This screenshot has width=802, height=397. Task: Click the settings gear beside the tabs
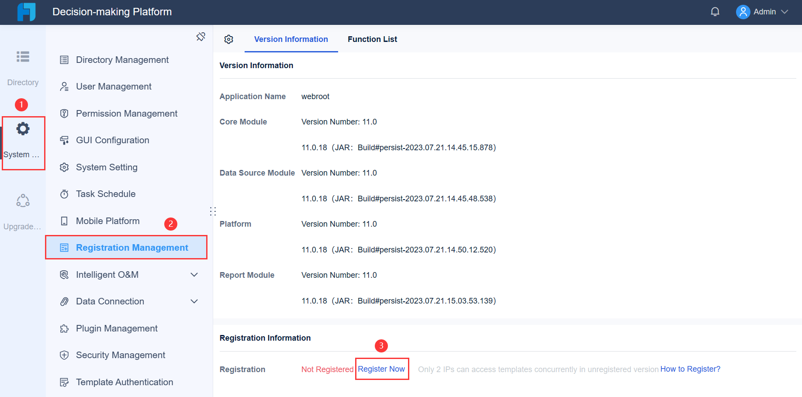pos(228,39)
